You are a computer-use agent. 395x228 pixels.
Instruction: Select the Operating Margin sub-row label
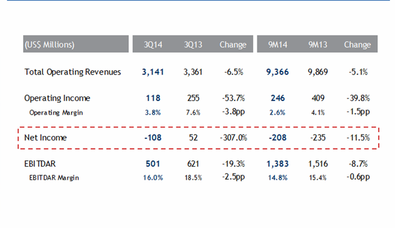(x=56, y=112)
